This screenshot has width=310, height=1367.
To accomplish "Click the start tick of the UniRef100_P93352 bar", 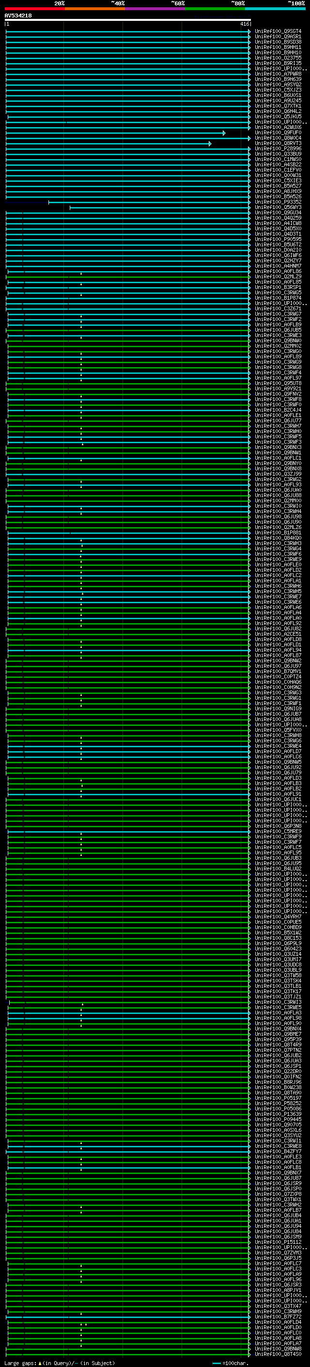I will (x=49, y=202).
